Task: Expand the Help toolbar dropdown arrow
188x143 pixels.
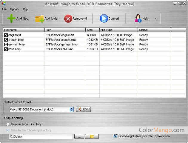Action: (x=155, y=19)
